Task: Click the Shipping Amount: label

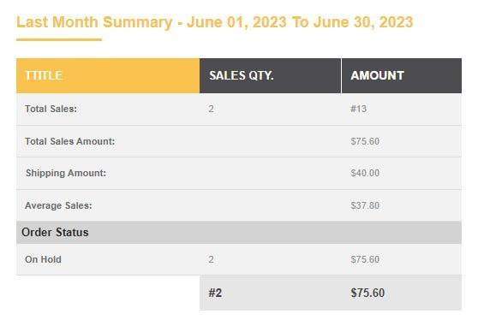Action: (66, 173)
